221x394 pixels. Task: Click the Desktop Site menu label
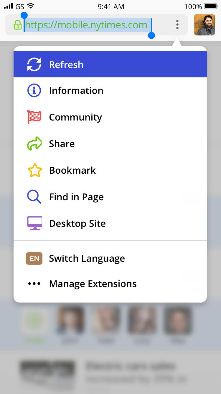pos(77,223)
